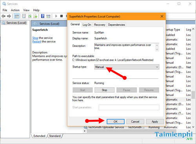Viewport: 196px width, 144px height.
Task: Switch to the Recovery tab
Action: pyautogui.click(x=100, y=25)
